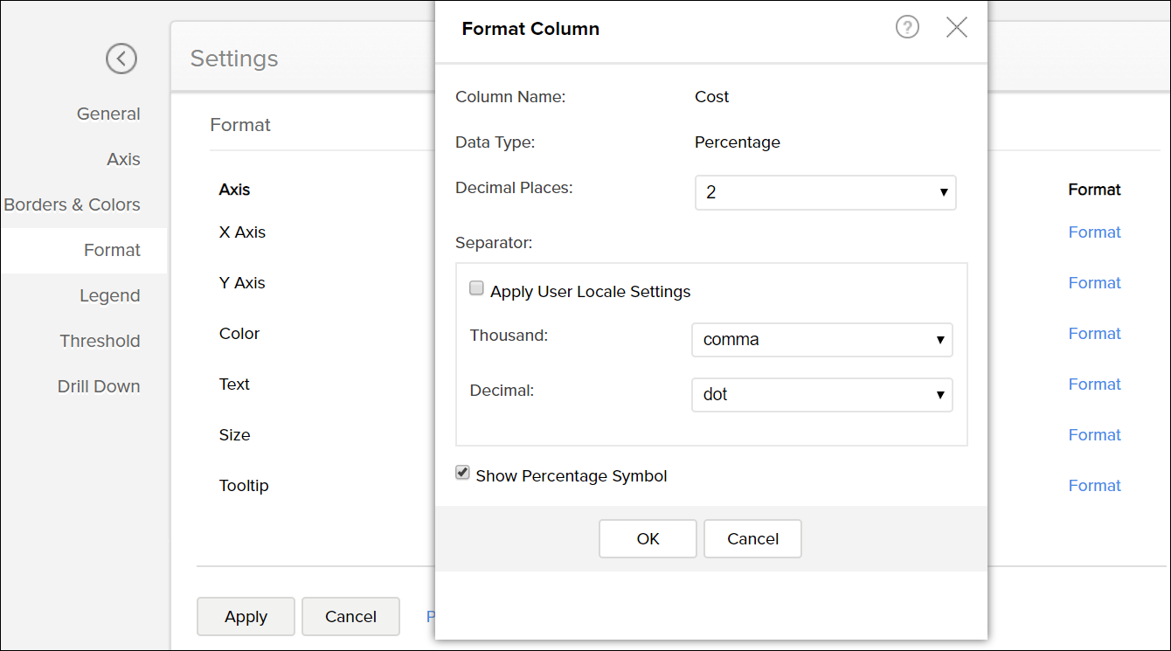The width and height of the screenshot is (1171, 651).
Task: Cancel the Format Column dialog
Action: tap(752, 538)
